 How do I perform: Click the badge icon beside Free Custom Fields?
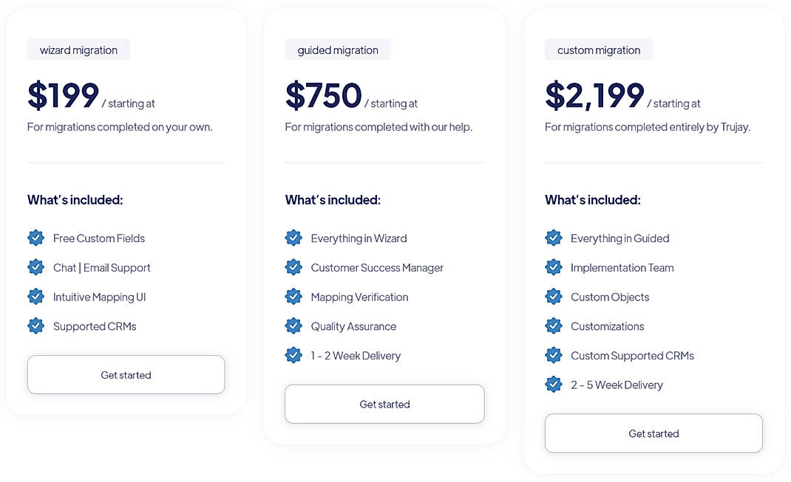pos(35,238)
